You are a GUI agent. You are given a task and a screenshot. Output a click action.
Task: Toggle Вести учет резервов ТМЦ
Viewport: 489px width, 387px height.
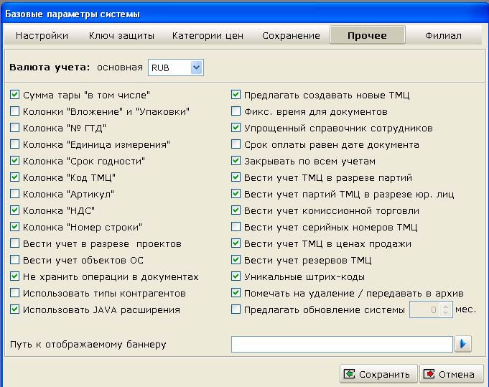[236, 260]
